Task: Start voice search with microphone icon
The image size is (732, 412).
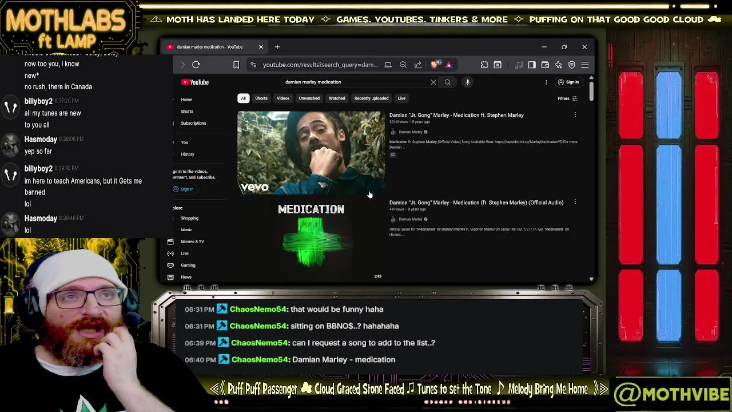Action: [x=467, y=82]
